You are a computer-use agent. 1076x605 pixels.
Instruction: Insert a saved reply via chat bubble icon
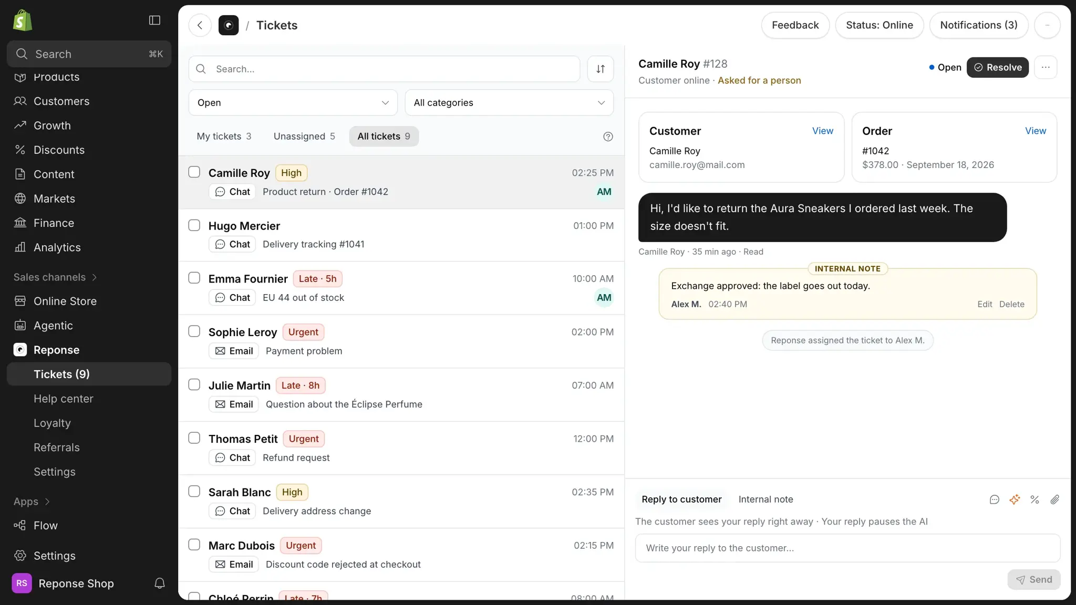click(x=994, y=499)
